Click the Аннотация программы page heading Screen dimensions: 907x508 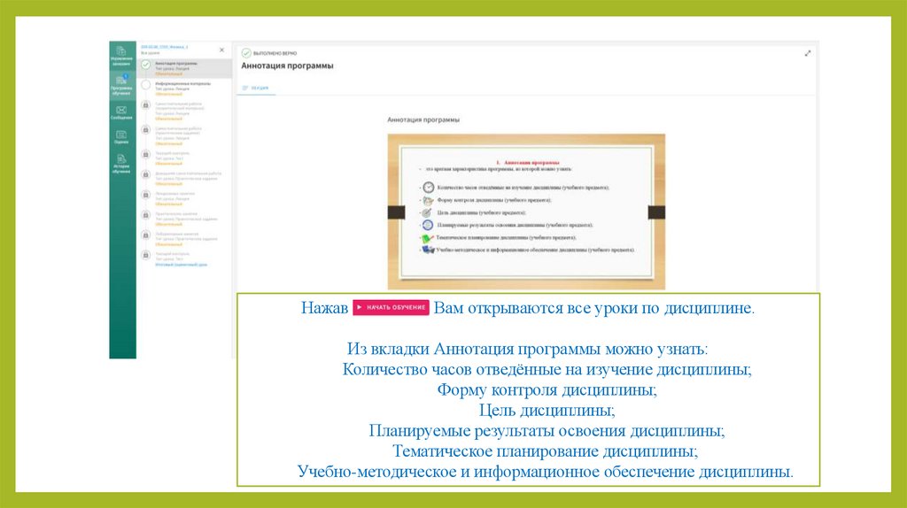click(288, 65)
